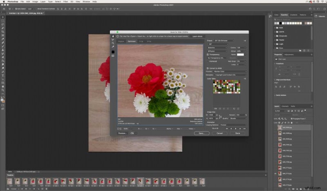The width and height of the screenshot is (327, 191).
Task: Select the first timeline frame thumbnail
Action: click(9, 181)
